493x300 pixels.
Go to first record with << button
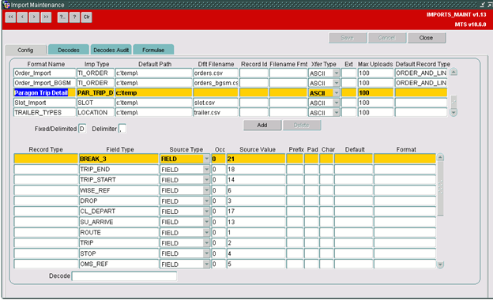click(11, 17)
